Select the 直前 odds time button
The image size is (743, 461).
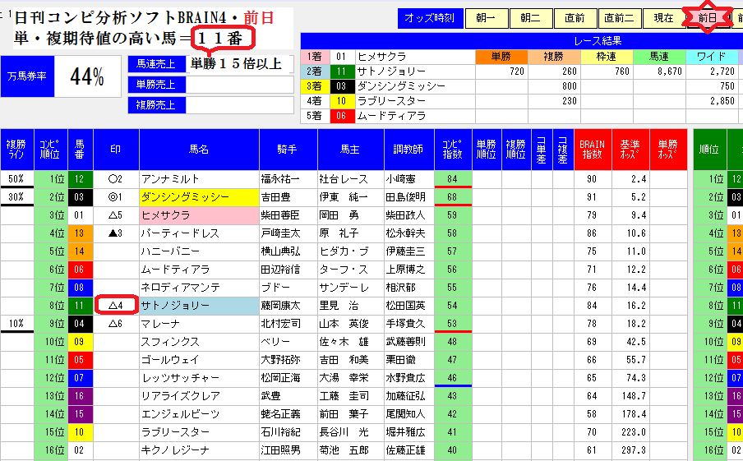point(575,18)
